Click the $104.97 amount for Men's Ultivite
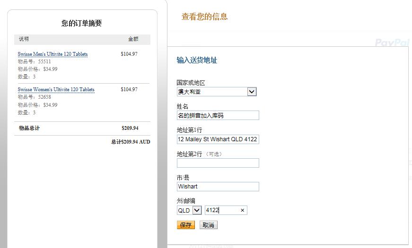Image resolution: width=412 pixels, height=248 pixels. [x=129, y=54]
